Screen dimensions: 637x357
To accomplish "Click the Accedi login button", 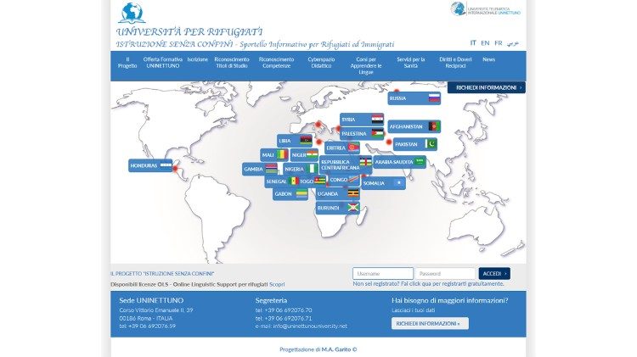I will pyautogui.click(x=494, y=273).
